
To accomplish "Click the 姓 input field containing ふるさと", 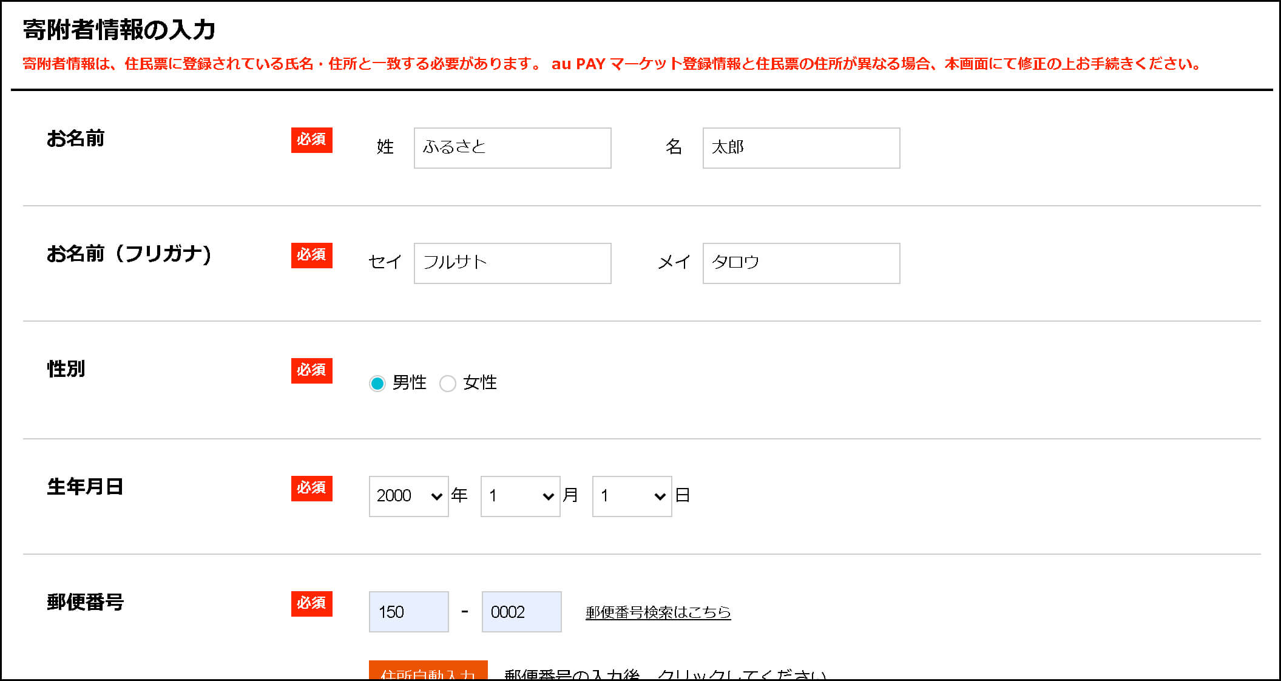I will point(512,148).
